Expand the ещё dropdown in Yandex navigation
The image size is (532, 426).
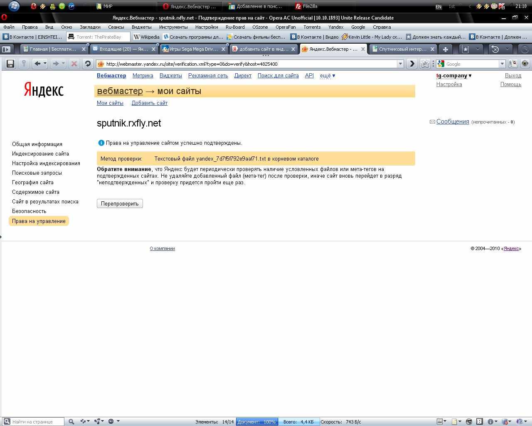(328, 76)
